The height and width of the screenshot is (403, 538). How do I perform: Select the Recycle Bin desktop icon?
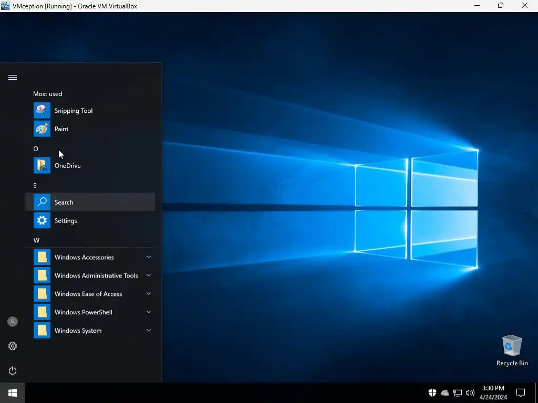click(x=512, y=345)
